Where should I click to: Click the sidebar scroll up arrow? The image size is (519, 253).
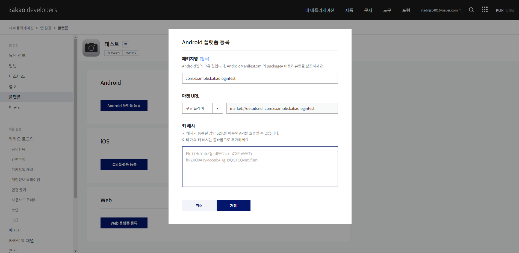pyautogui.click(x=75, y=37)
